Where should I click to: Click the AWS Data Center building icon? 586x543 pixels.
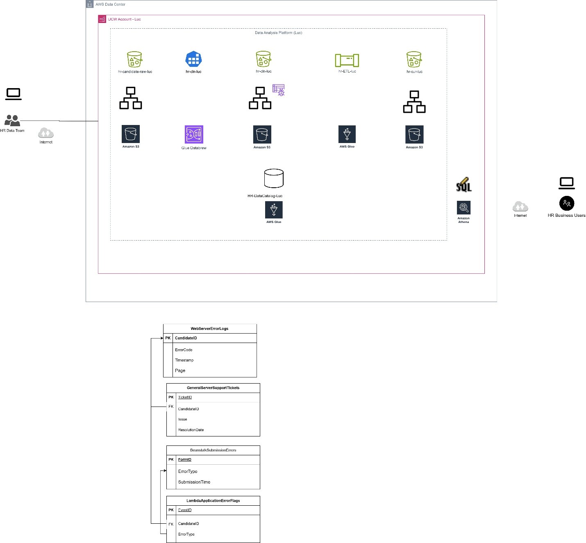[90, 4]
